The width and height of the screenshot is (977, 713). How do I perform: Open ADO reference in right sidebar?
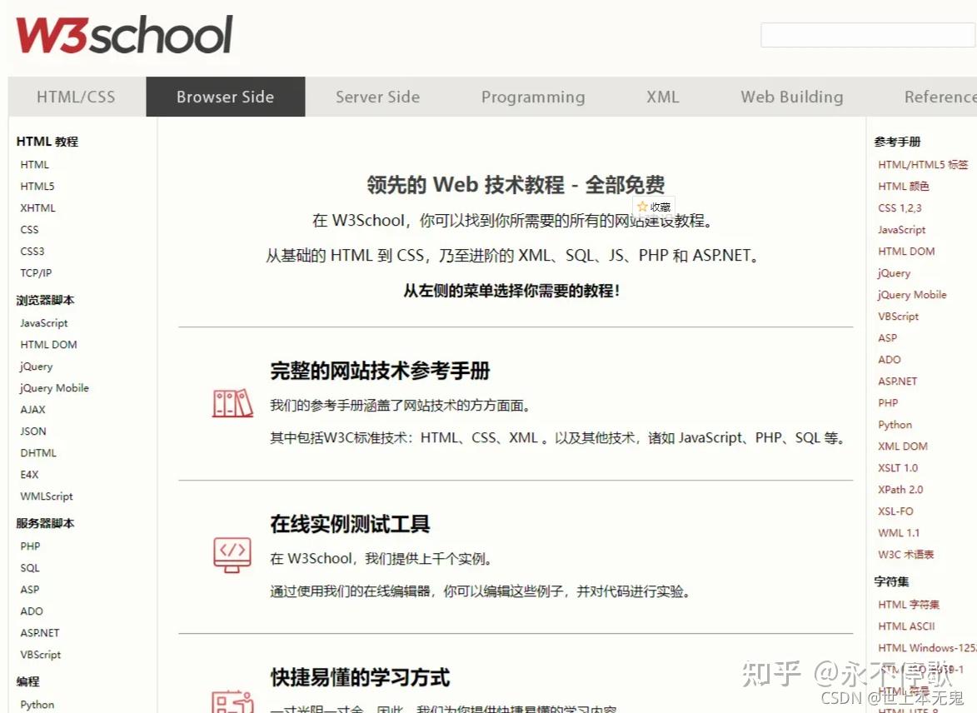point(890,360)
